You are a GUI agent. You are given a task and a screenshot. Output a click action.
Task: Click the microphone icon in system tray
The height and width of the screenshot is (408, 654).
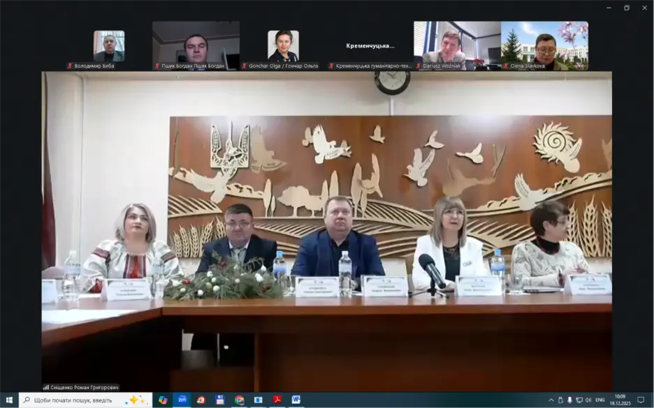click(x=569, y=400)
